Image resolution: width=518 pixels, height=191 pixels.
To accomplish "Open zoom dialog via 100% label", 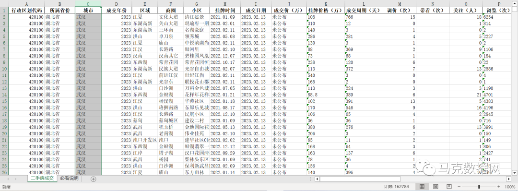I will [x=510, y=187].
